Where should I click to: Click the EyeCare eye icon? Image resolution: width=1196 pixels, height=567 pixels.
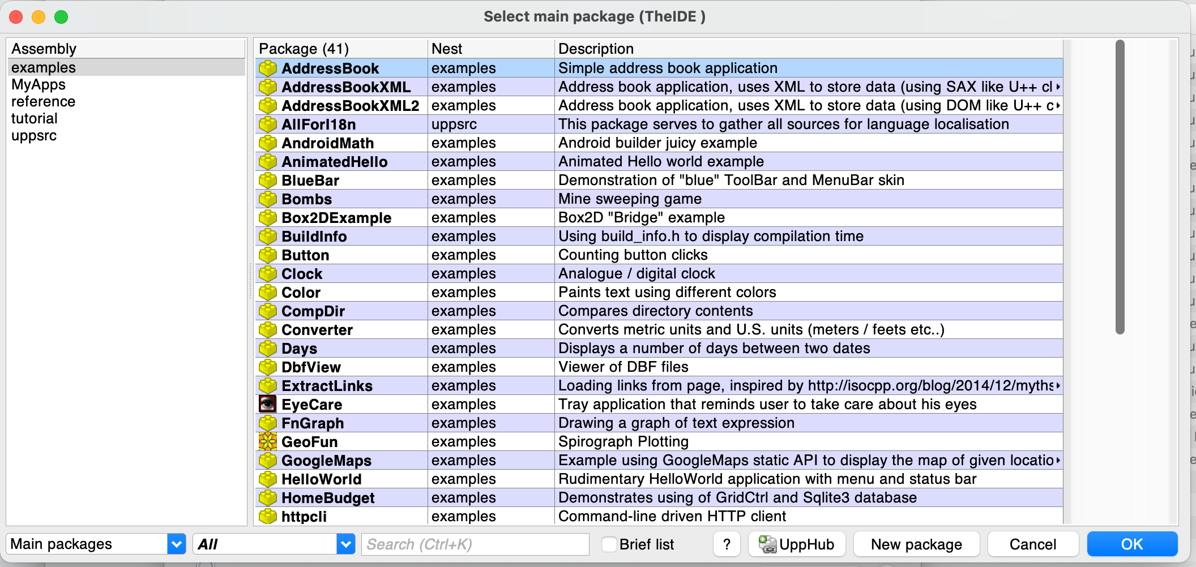point(267,404)
